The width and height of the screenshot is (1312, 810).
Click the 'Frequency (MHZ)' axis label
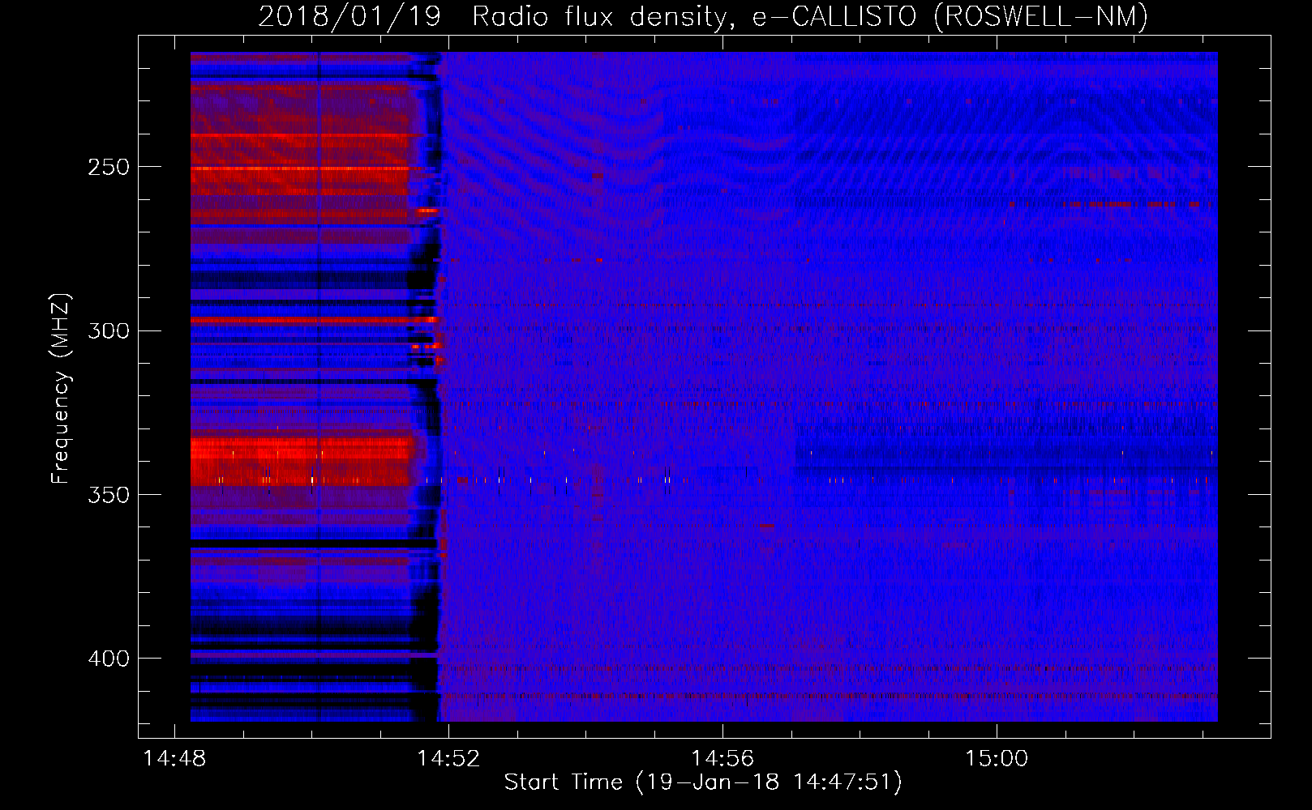[62, 388]
